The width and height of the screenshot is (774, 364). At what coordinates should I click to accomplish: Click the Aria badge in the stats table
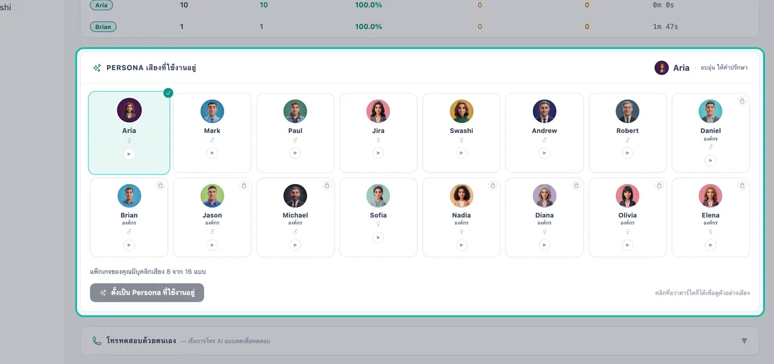point(102,5)
